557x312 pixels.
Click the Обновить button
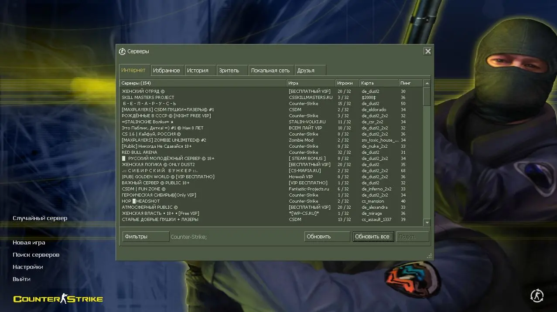coord(327,237)
